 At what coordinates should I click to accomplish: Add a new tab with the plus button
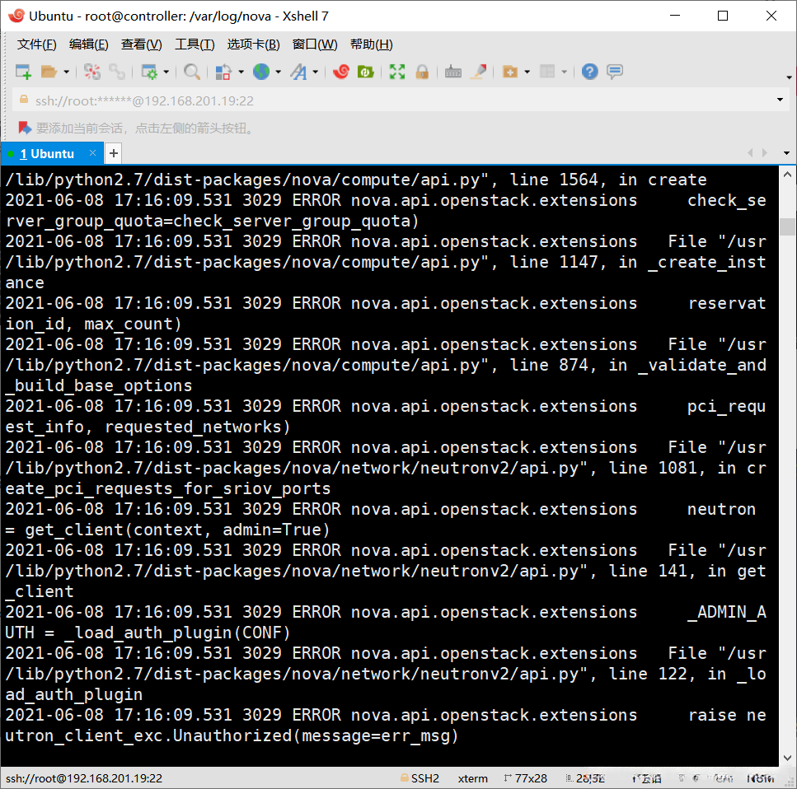(x=114, y=153)
